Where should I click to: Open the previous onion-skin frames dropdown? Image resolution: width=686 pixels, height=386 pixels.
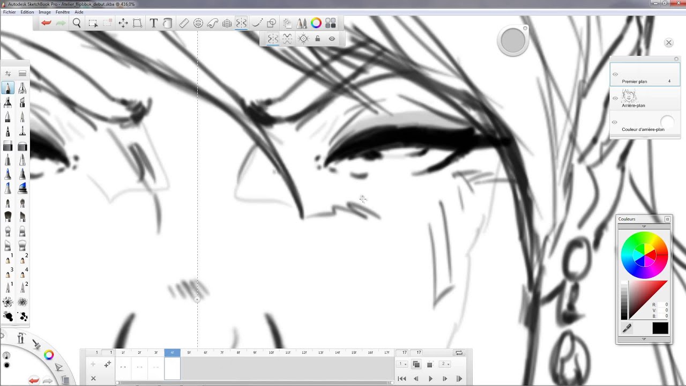tap(402, 365)
